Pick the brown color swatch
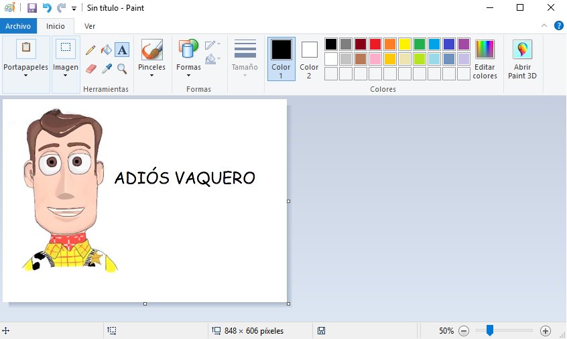This screenshot has width=567, height=339. 361,59
